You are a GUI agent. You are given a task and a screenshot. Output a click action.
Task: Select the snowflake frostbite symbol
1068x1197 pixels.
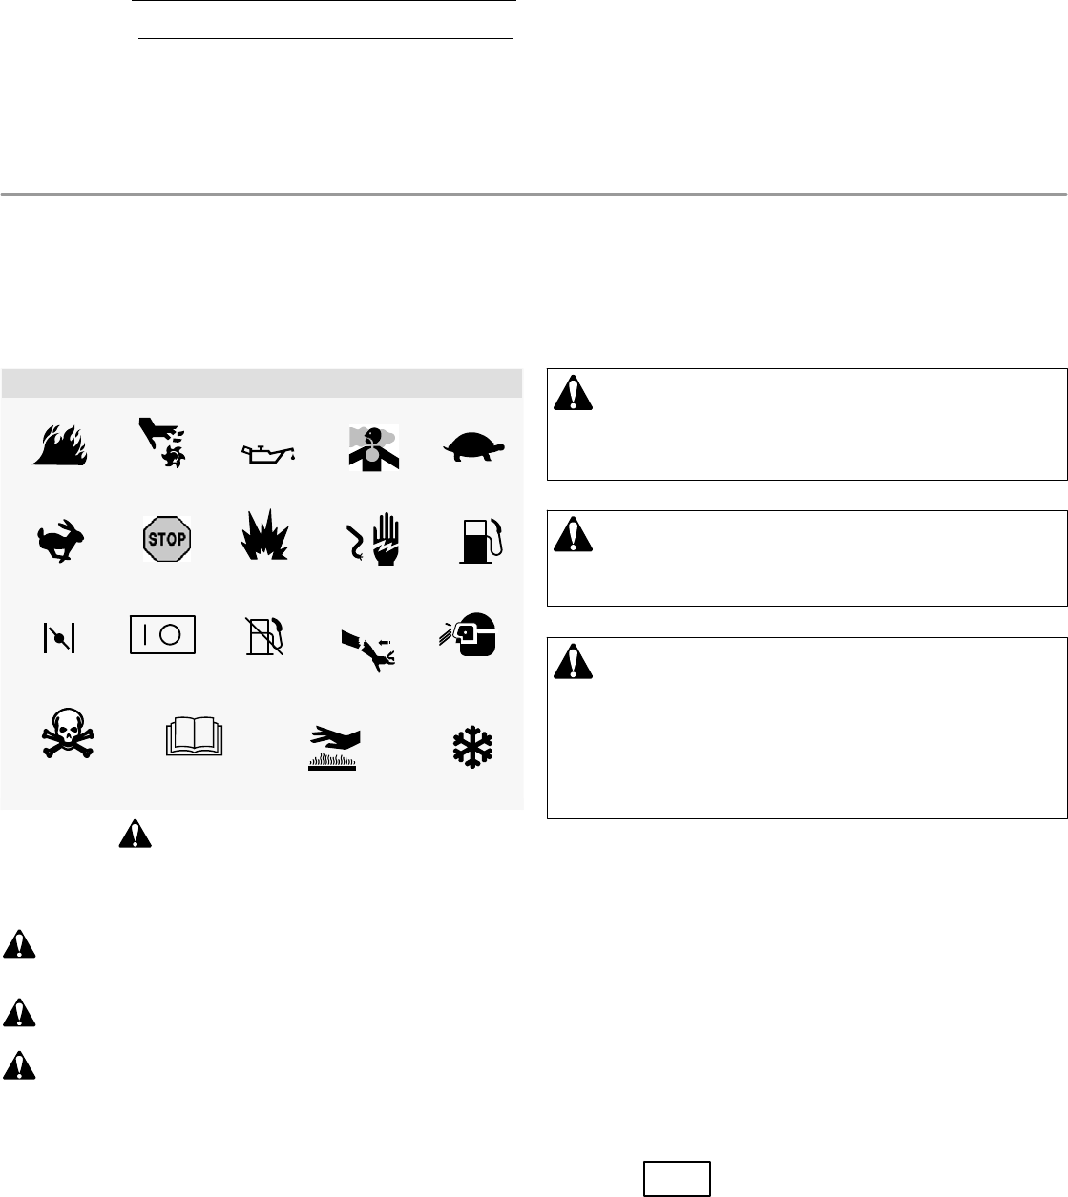point(471,747)
